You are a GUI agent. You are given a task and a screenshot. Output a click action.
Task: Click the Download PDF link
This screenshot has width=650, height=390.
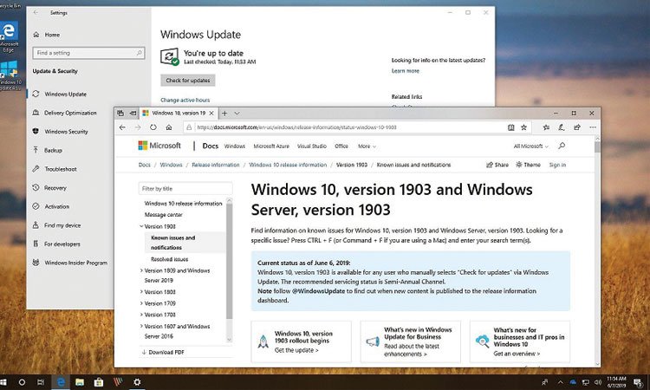(x=165, y=352)
